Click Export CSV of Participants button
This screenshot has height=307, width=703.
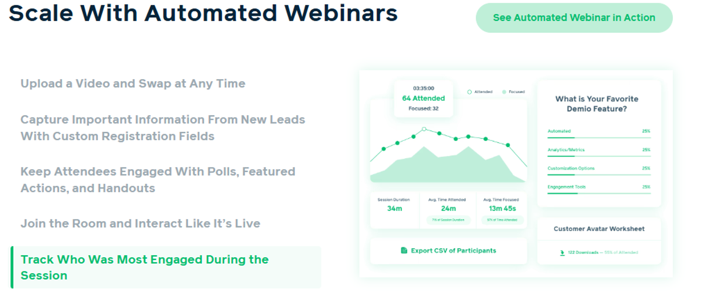449,251
